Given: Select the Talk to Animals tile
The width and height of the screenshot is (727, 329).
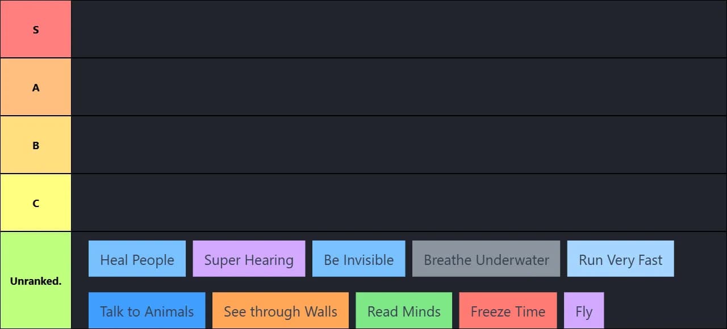Looking at the screenshot, I should pos(147,310).
